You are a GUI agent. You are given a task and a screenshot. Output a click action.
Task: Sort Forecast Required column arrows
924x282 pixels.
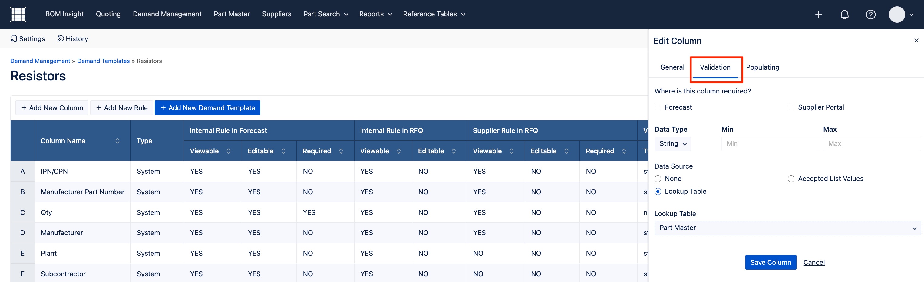click(341, 151)
